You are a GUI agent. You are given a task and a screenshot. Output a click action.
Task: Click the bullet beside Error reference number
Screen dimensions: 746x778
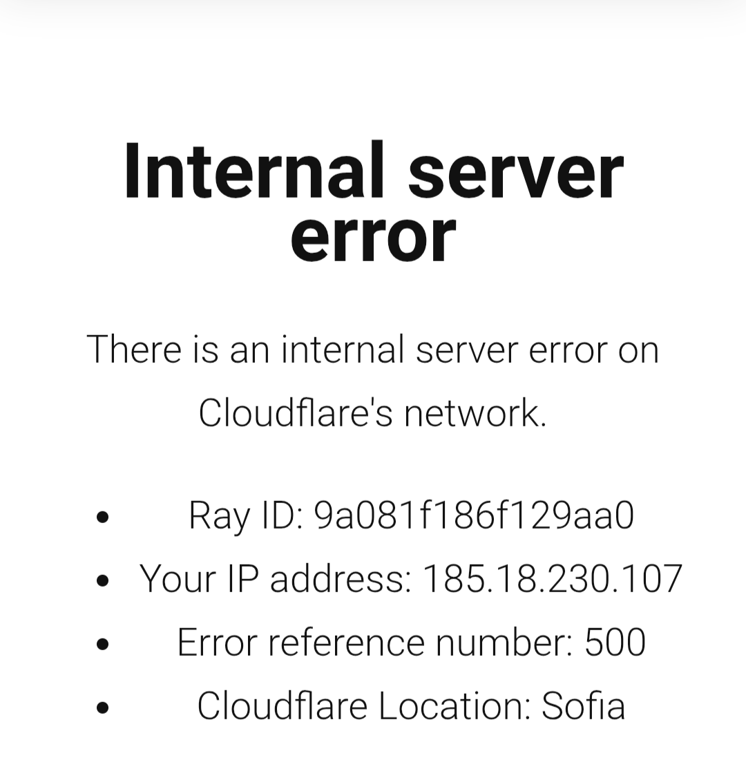coord(103,644)
